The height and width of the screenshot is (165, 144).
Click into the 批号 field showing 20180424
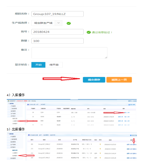click(57, 32)
